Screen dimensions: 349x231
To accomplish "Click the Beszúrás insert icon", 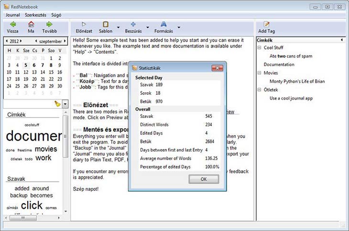I will click(x=133, y=24).
